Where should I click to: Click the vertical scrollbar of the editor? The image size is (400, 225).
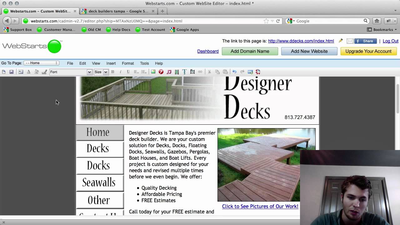coord(397,99)
